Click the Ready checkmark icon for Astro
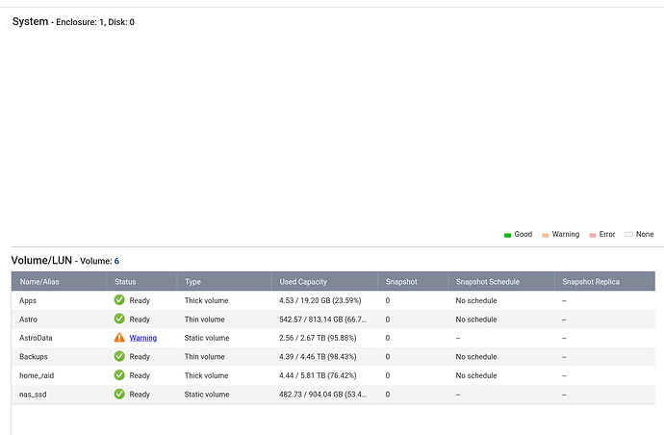The width and height of the screenshot is (664, 435). tap(119, 320)
